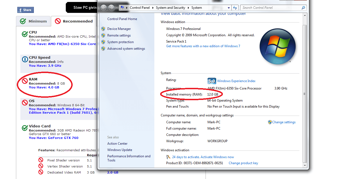Click the Forward arrow in Control Panel
This screenshot has height=179, width=342.
[x=111, y=8]
